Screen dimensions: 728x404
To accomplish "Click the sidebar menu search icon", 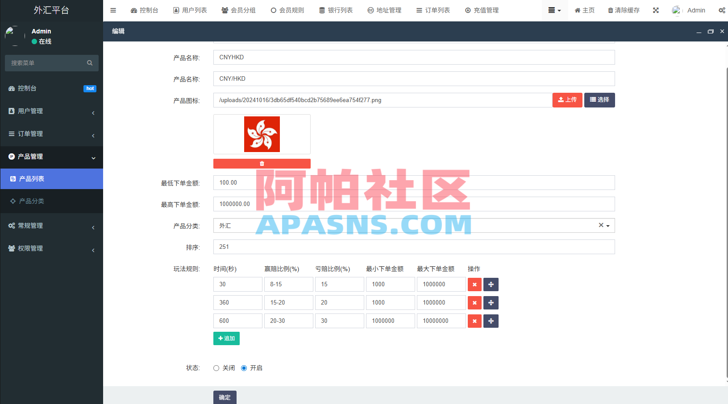I will (x=90, y=63).
